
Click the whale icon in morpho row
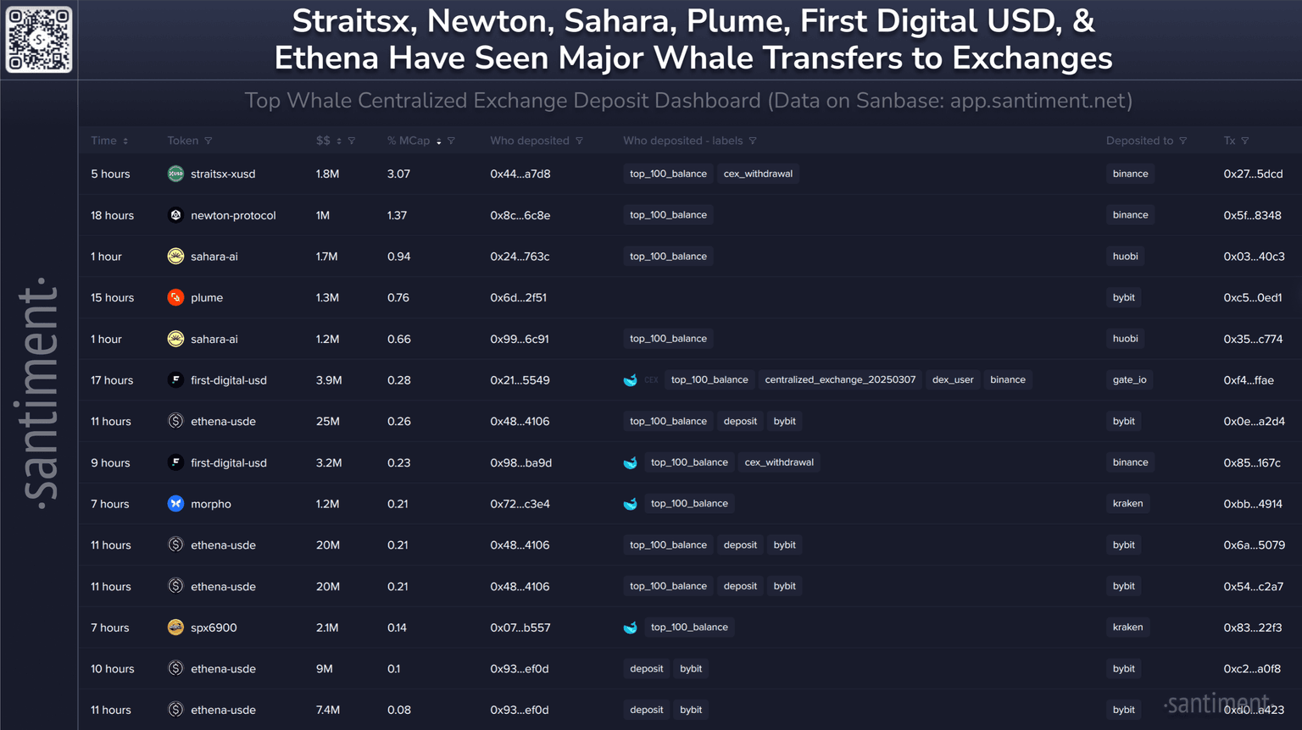631,504
